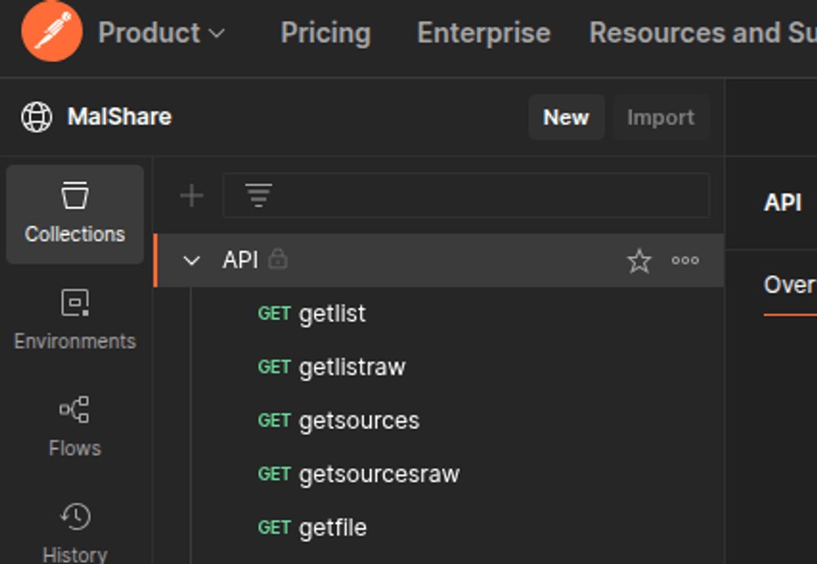Viewport: 817px width, 564px height.
Task: Open Resources and Support menu
Action: (703, 33)
